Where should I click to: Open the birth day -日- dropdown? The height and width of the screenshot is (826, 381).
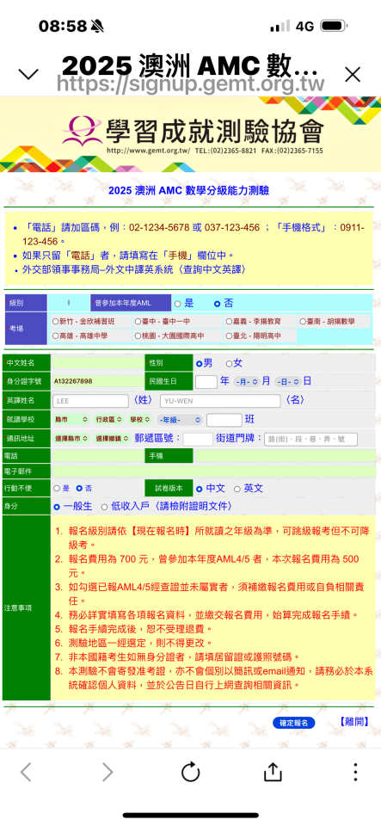point(288,381)
